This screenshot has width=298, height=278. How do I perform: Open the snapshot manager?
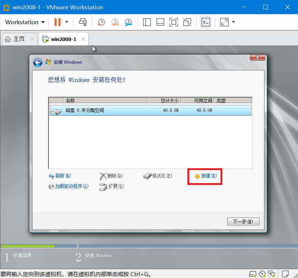click(129, 22)
